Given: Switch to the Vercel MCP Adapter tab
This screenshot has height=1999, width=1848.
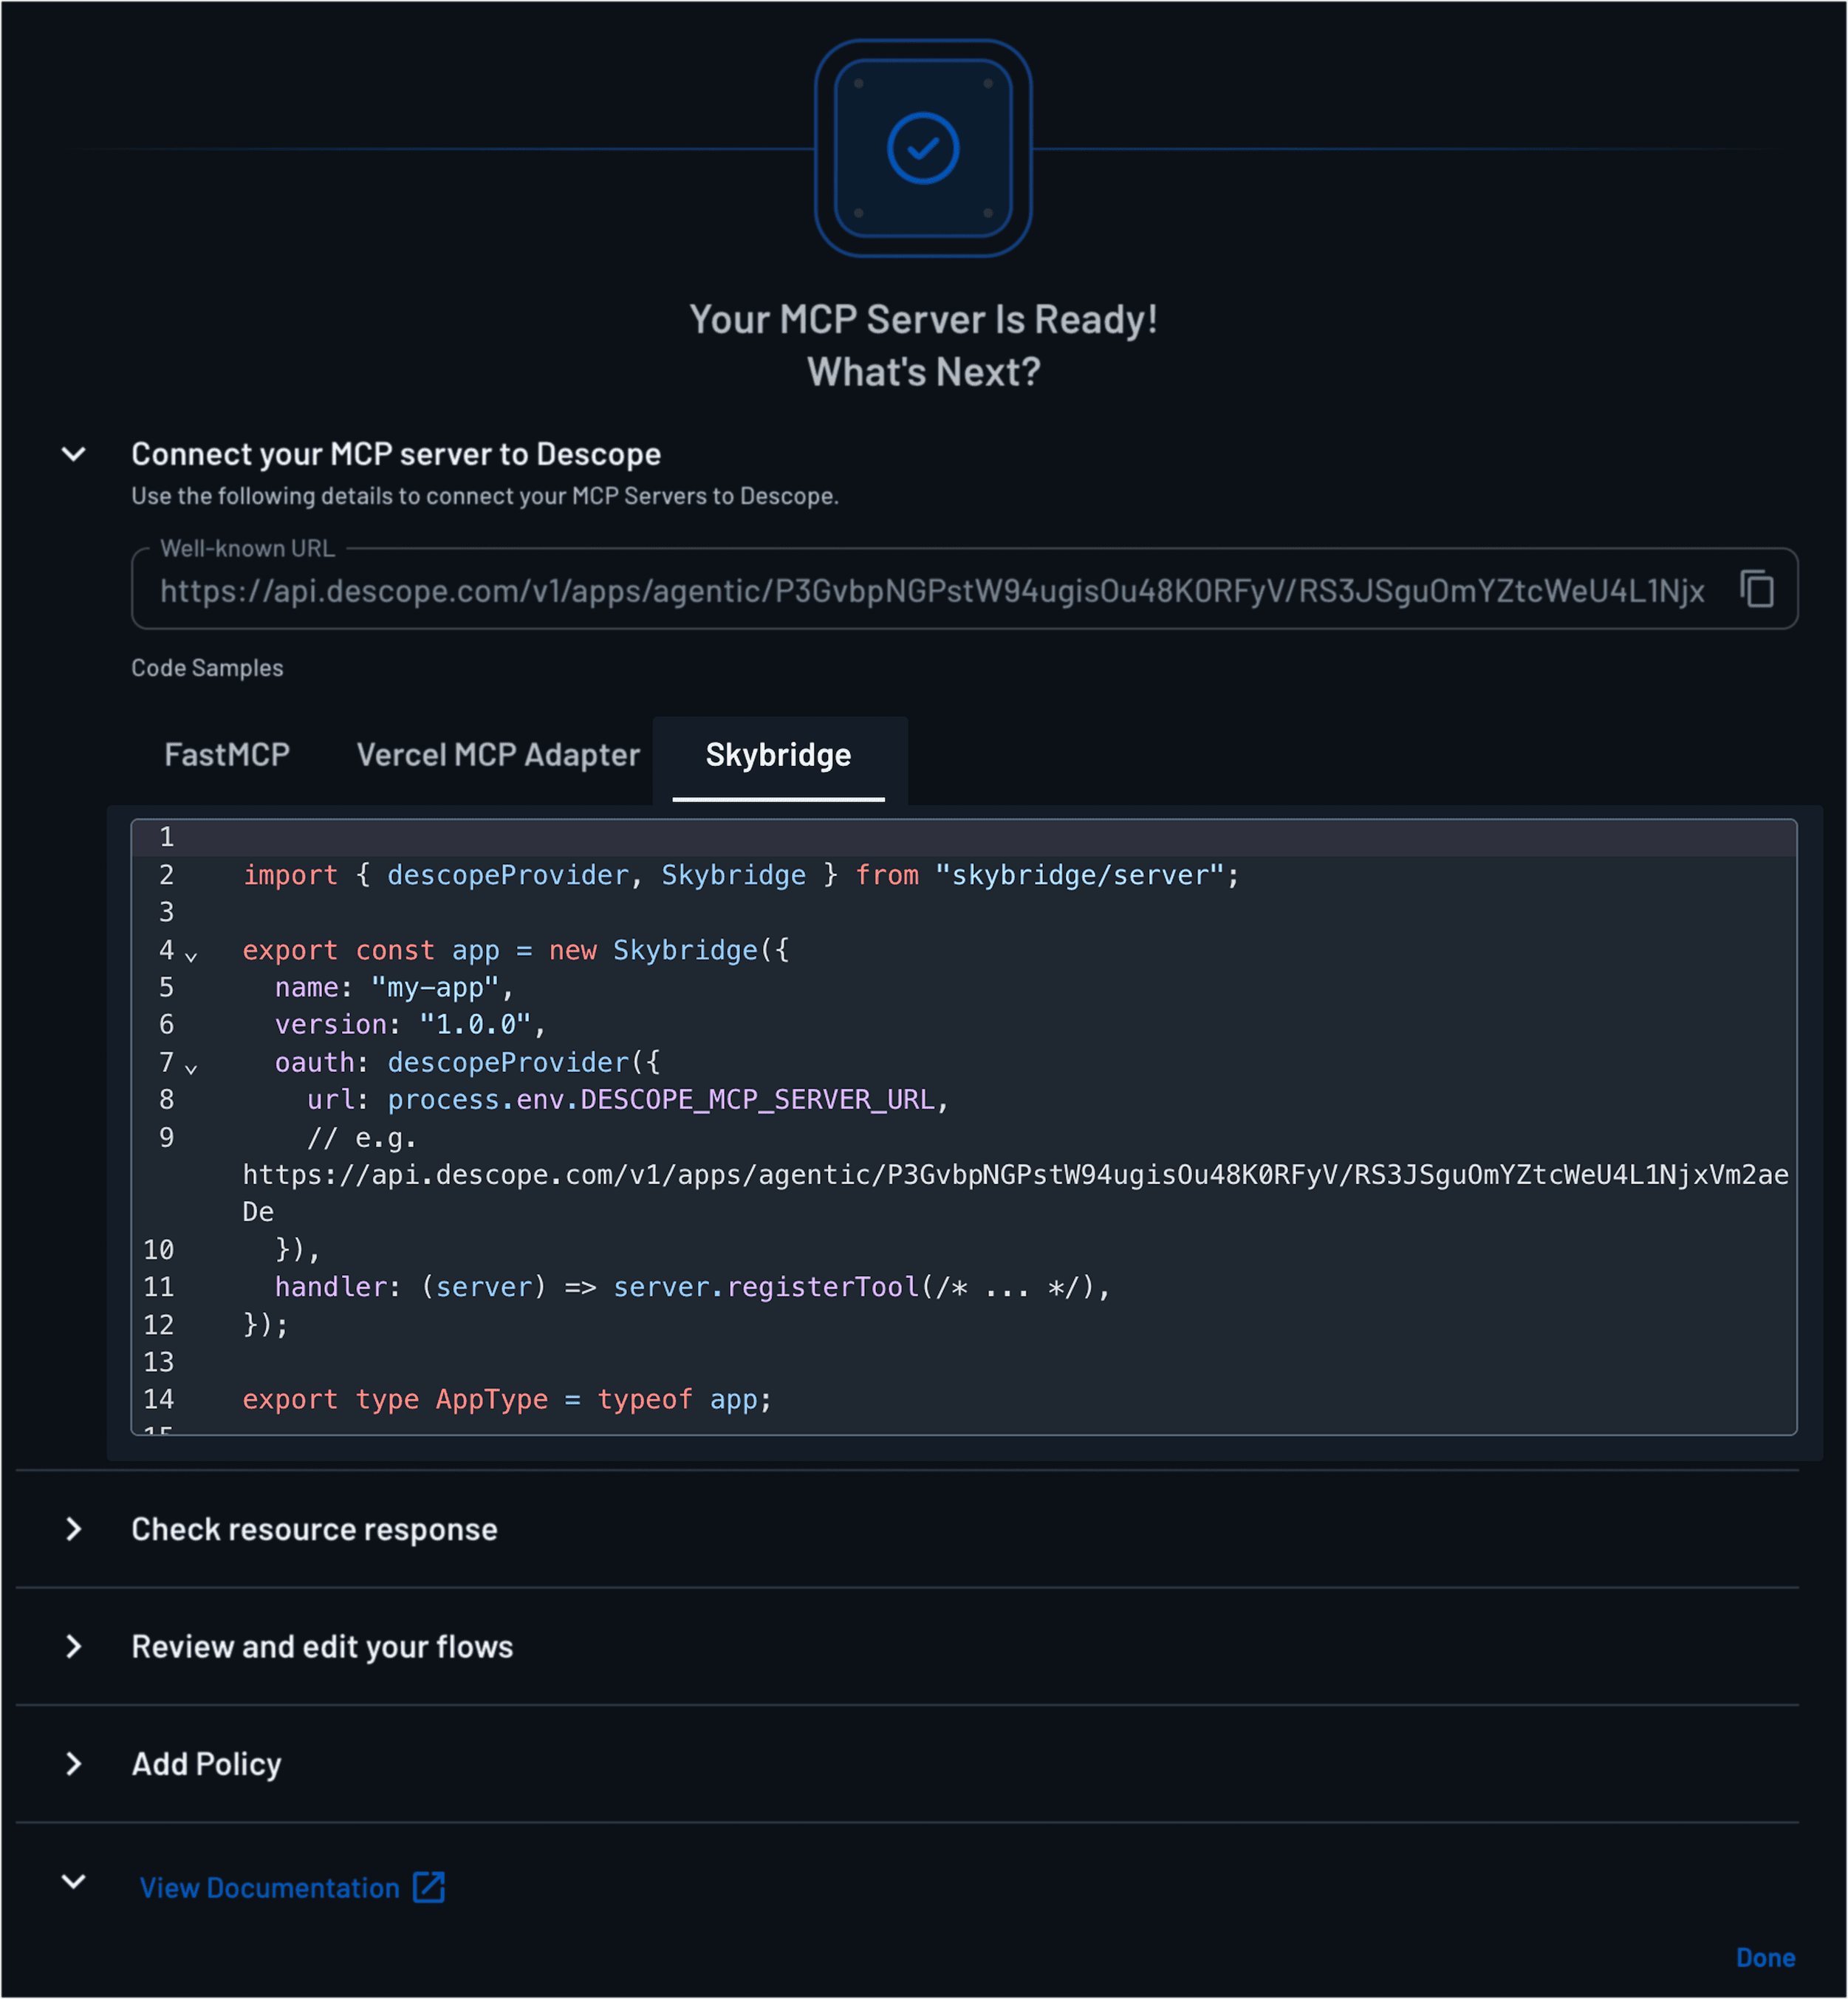Looking at the screenshot, I should (498, 754).
